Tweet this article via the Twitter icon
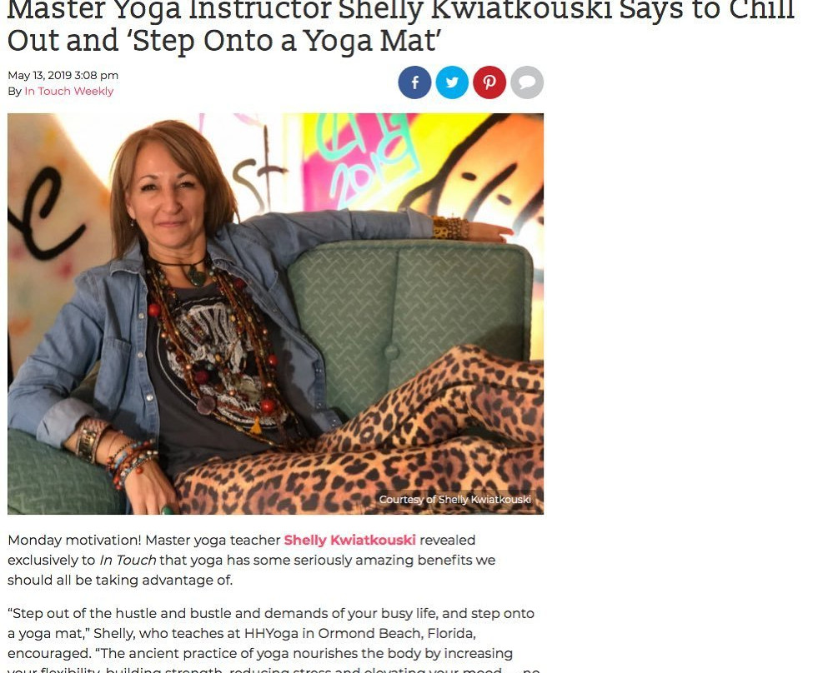This screenshot has width=813, height=673. click(x=452, y=82)
